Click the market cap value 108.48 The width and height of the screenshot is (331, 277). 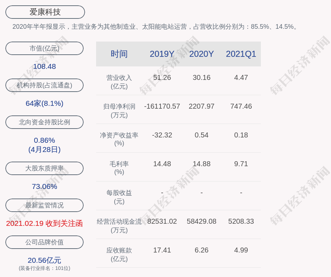click(44, 66)
